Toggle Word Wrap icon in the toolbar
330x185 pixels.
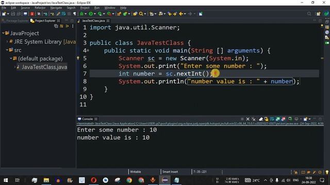pos(63,14)
